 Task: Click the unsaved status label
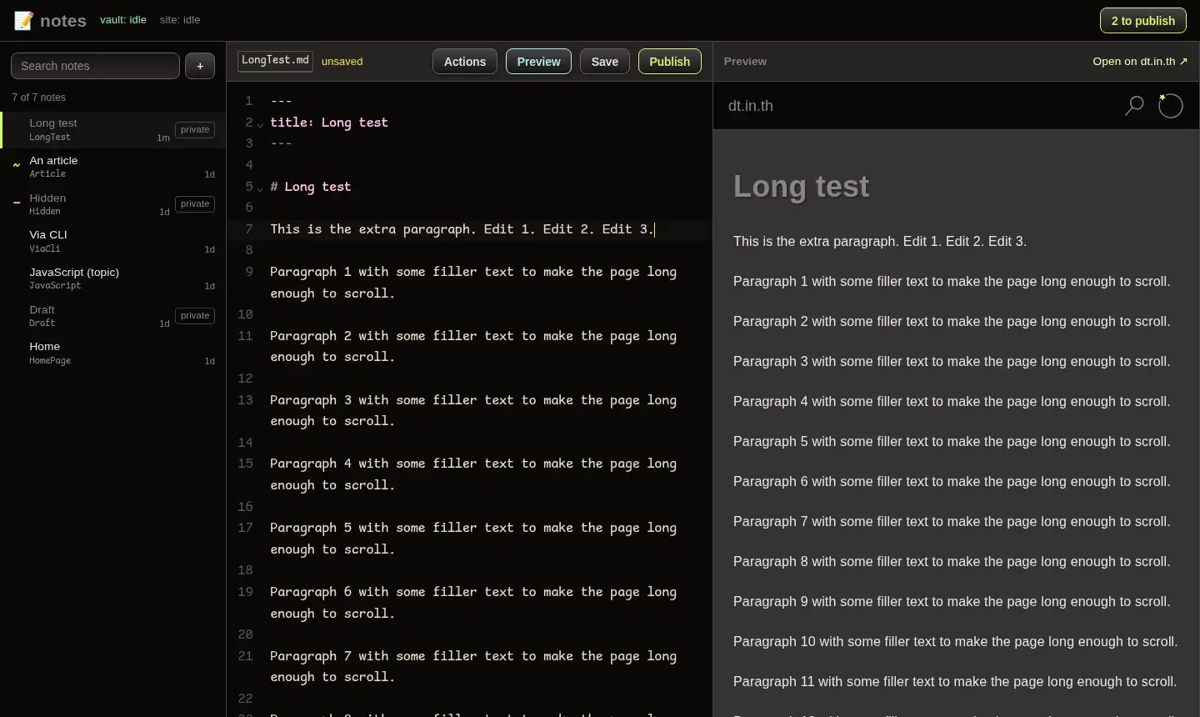[342, 62]
